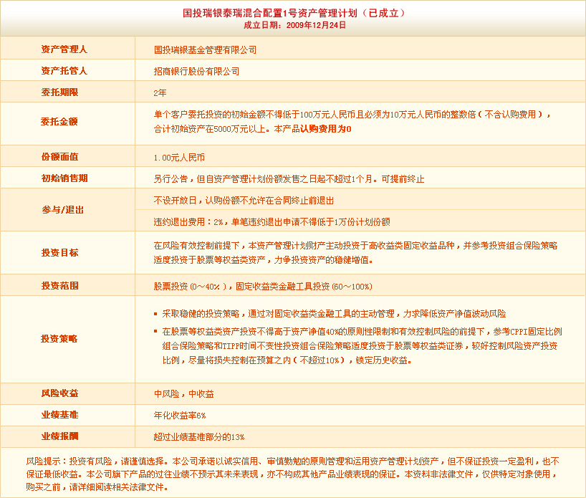Click the first red bullet in 投资策略
The image size is (586, 498).
156,315
